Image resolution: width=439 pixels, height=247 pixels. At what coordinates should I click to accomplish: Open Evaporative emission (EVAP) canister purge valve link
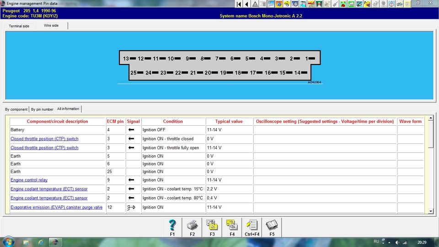[57, 208]
